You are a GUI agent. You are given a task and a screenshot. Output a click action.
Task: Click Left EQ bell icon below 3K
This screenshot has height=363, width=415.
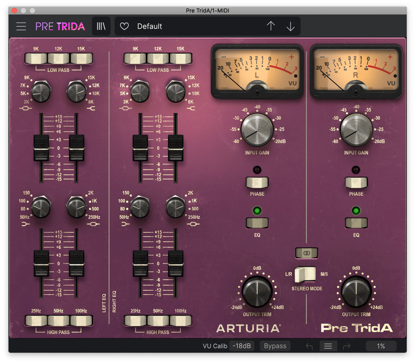tap(25, 108)
